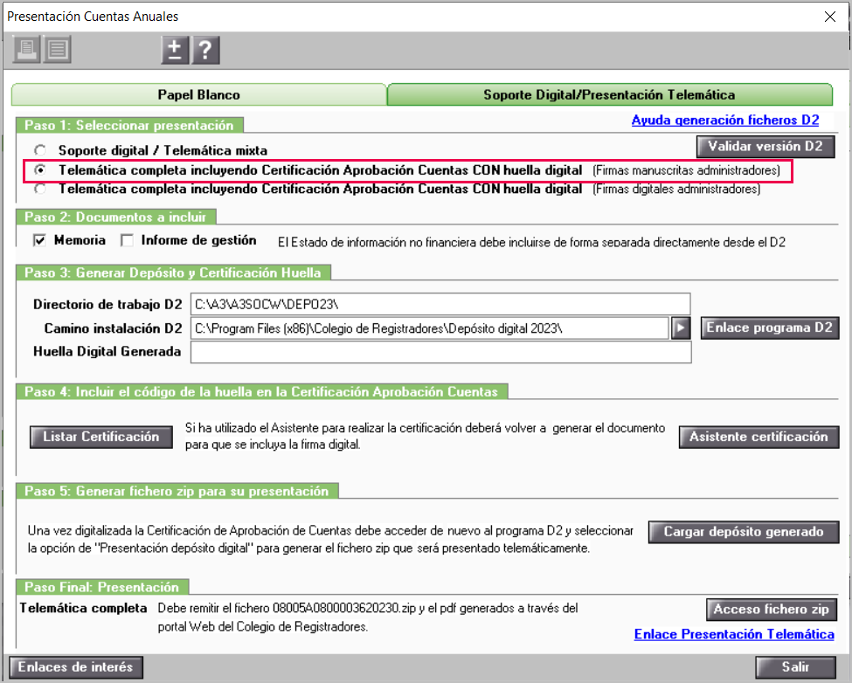Select the Soporte Digital/Presentación Telemática tab
This screenshot has height=683, width=852.
[x=610, y=94]
